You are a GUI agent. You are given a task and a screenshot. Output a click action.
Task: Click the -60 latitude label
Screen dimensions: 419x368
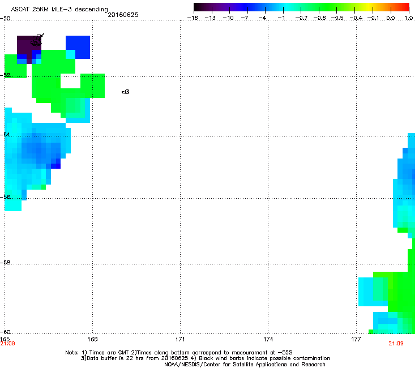click(5, 332)
